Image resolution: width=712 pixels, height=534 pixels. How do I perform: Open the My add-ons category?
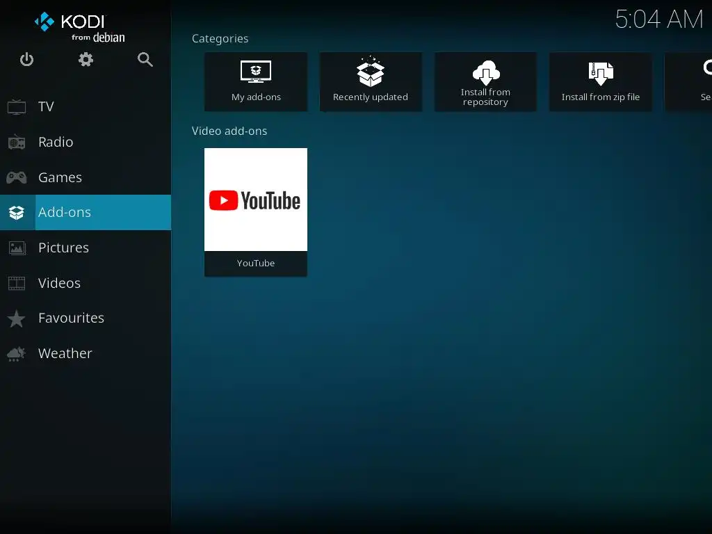[256, 82]
